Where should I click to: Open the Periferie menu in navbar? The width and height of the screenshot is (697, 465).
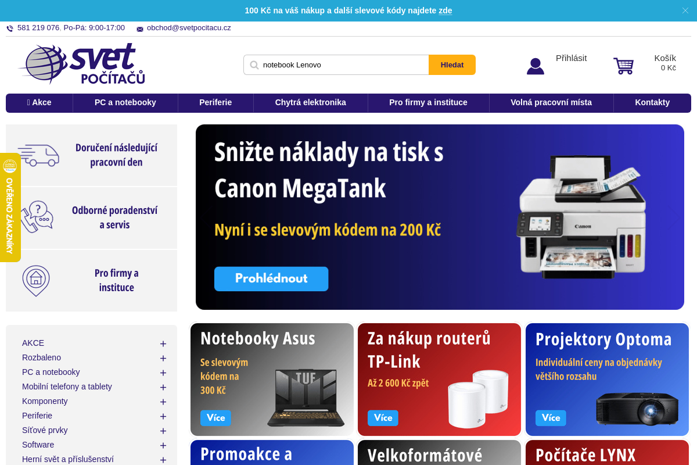[x=215, y=103]
